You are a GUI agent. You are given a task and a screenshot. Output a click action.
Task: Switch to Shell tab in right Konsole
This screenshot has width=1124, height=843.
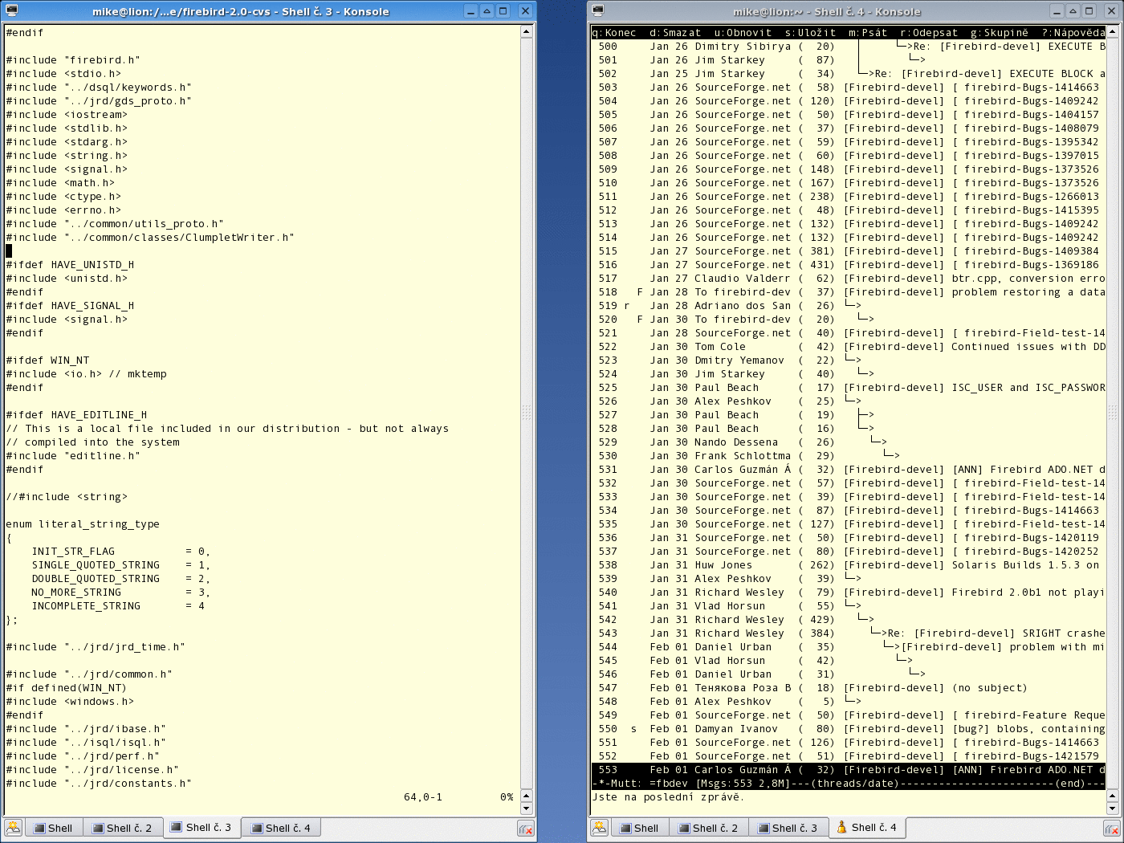639,828
